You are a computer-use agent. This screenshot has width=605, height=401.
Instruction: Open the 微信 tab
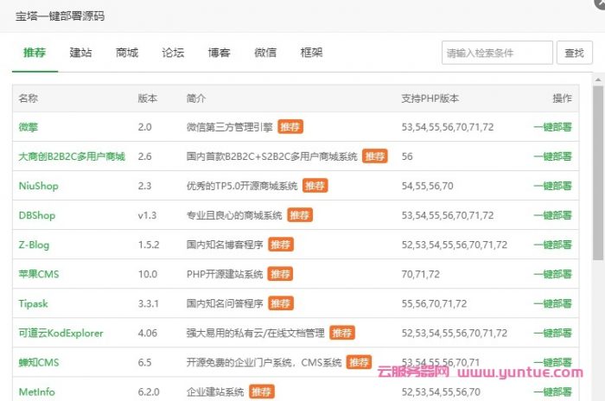(265, 53)
